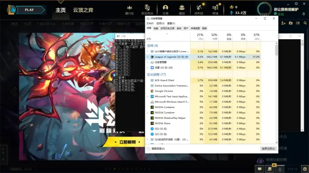Screen dimensions: 309x173
Task: Switch to the 性能 tab in Task Manager
Action: coord(156,28)
